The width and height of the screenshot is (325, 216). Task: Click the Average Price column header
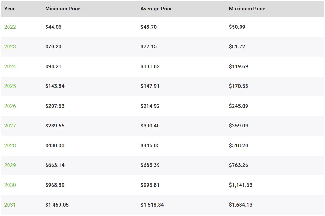tap(157, 9)
